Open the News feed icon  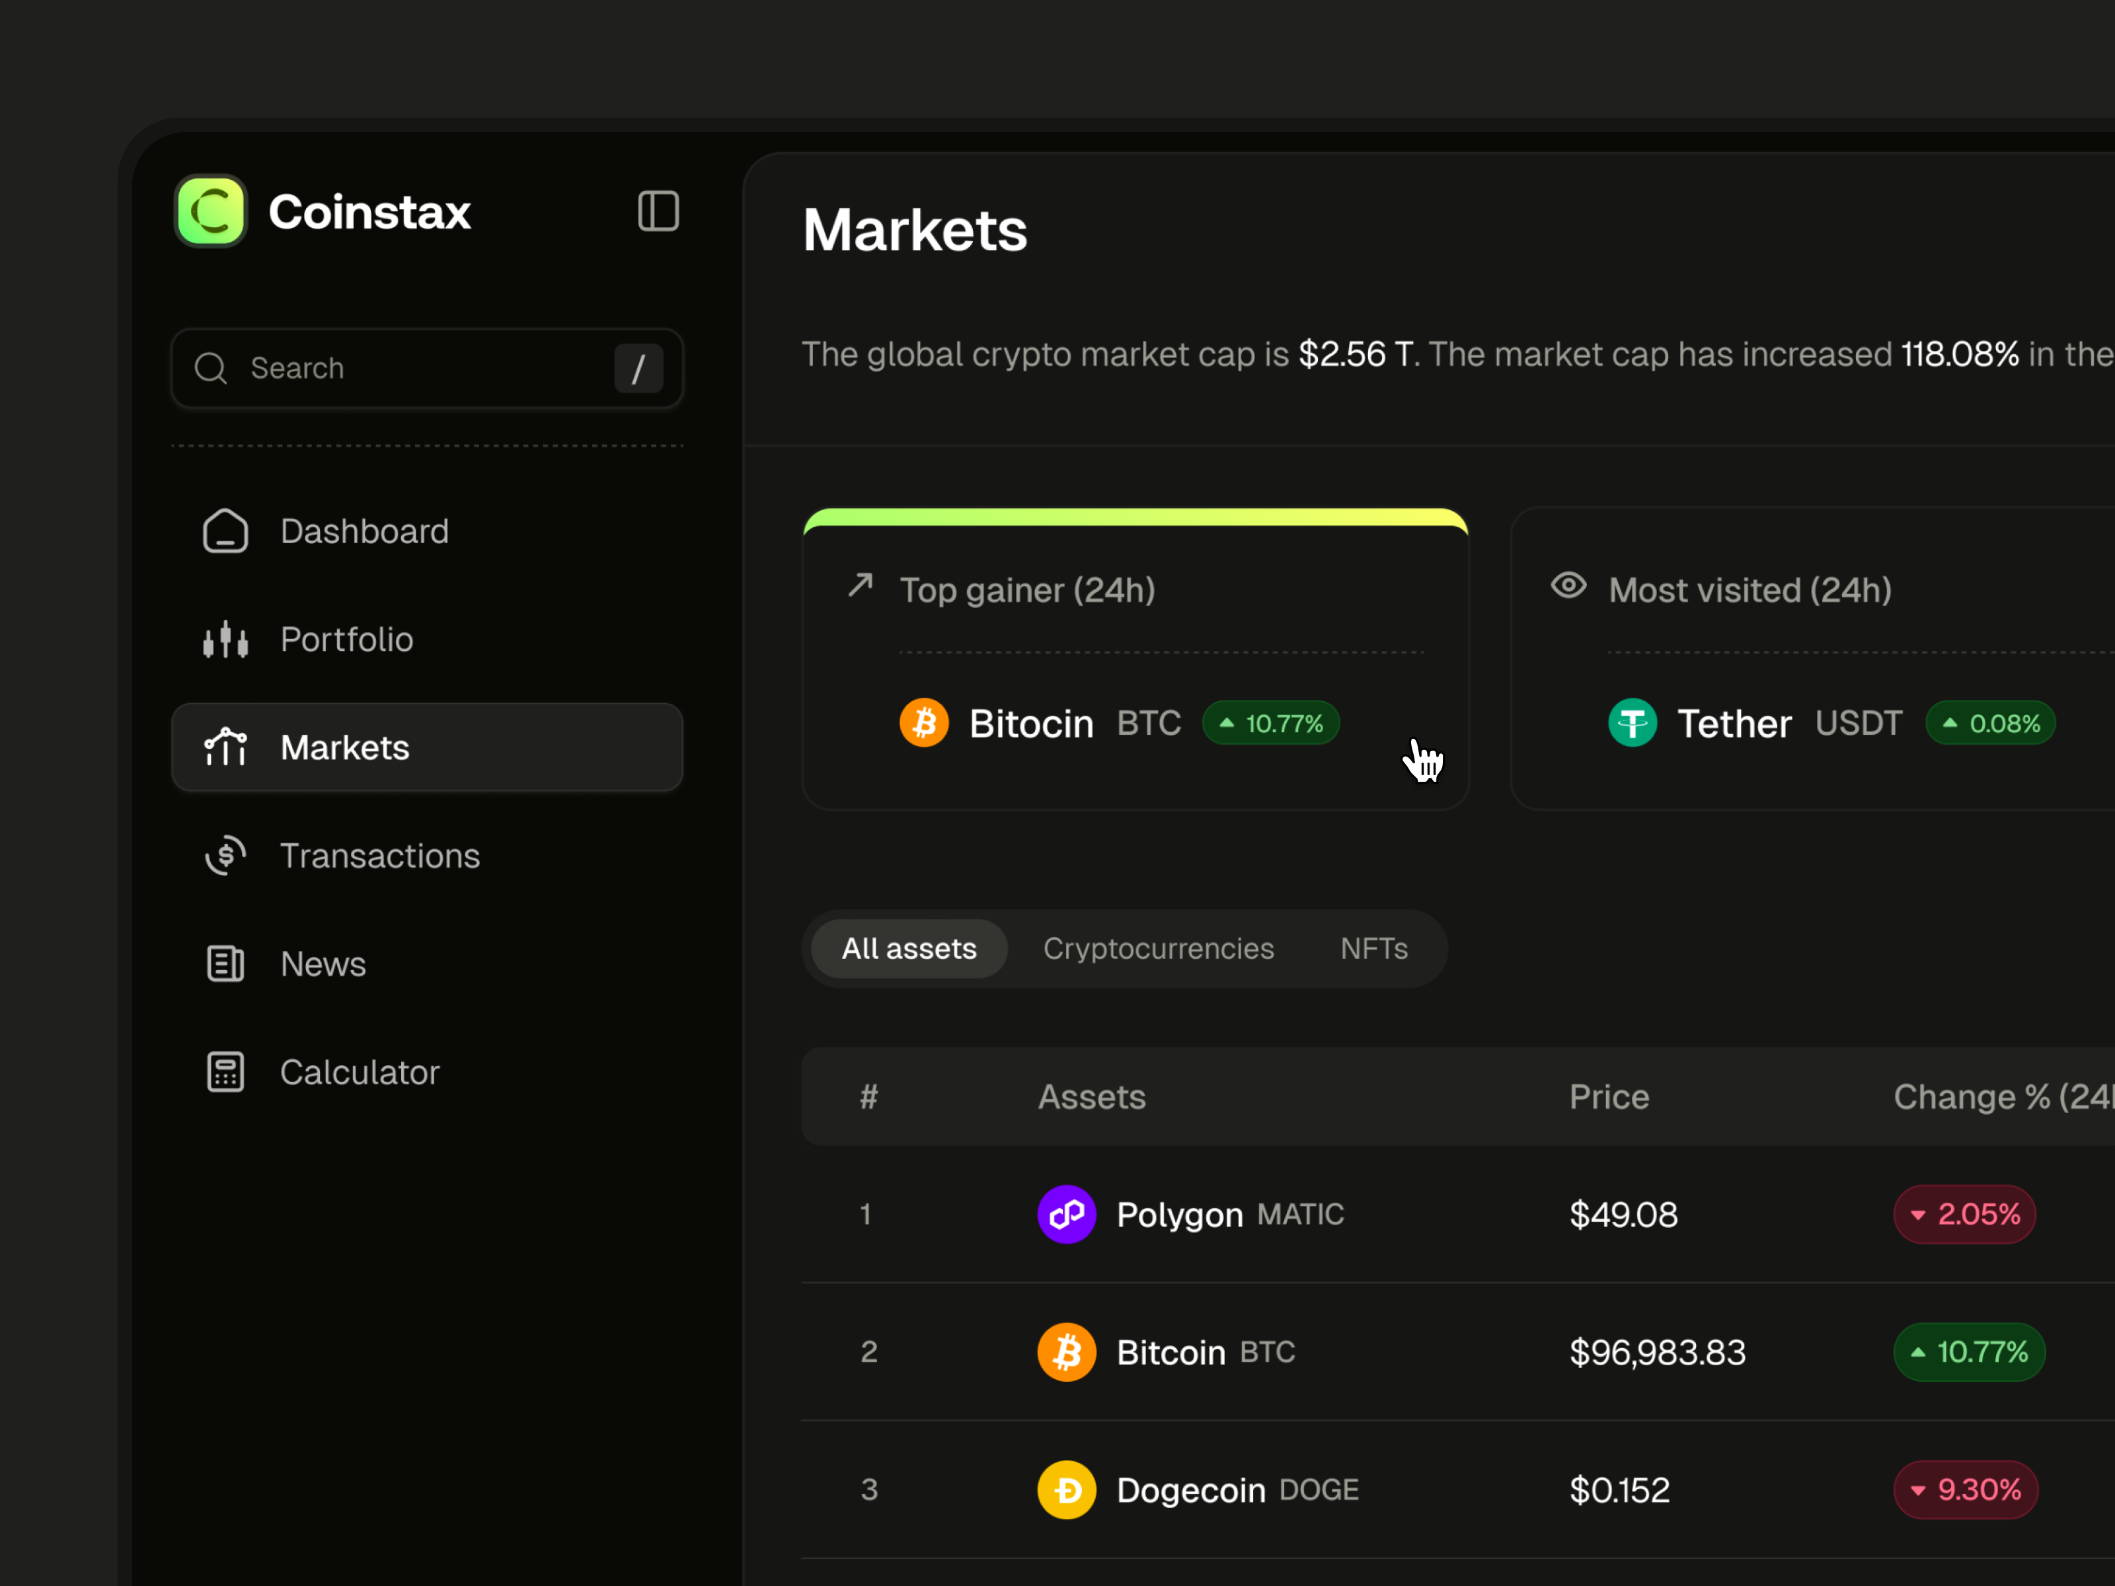(x=225, y=963)
